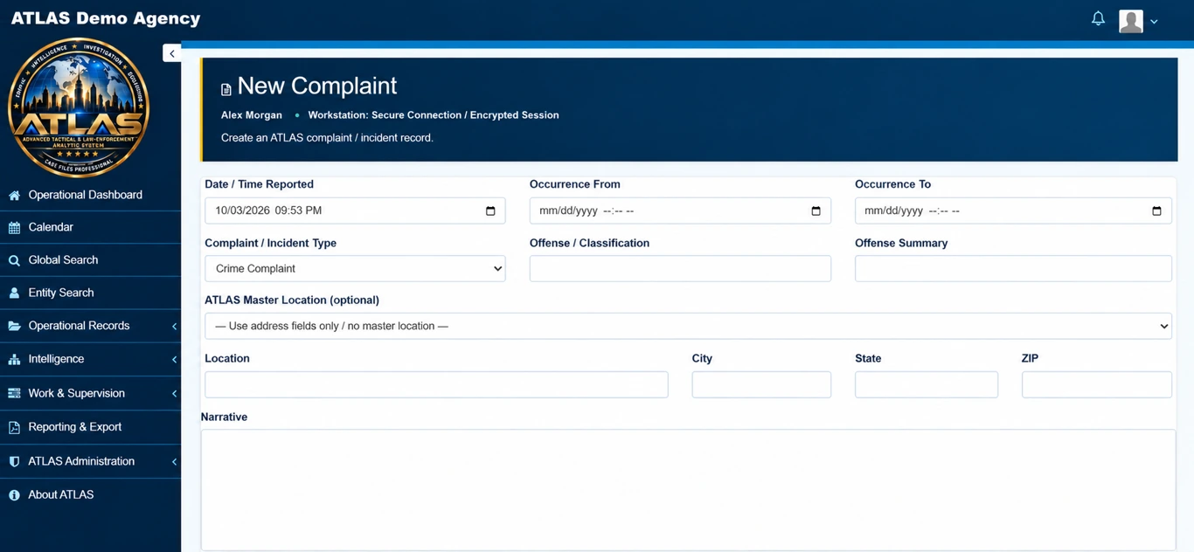Open the Date / Time Reported calendar picker
The width and height of the screenshot is (1194, 552).
pyautogui.click(x=490, y=210)
